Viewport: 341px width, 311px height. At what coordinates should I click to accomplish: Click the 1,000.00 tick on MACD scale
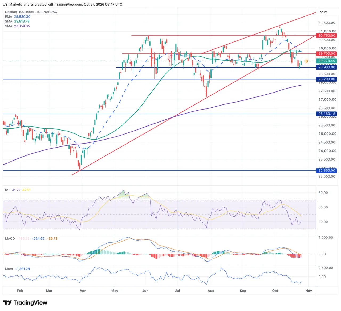pyautogui.click(x=326, y=238)
